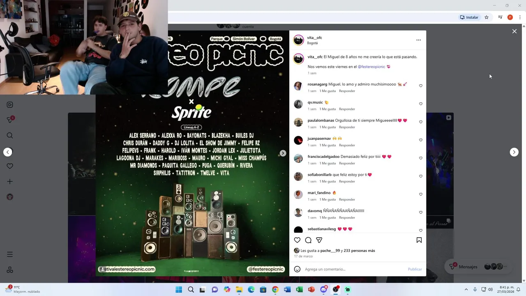Open Reels from the Instagram sidebar

[10, 105]
